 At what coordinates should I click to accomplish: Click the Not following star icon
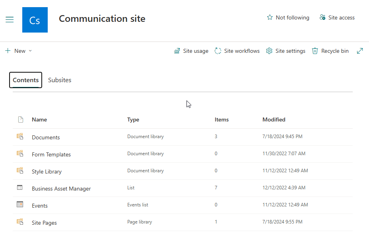(270, 17)
